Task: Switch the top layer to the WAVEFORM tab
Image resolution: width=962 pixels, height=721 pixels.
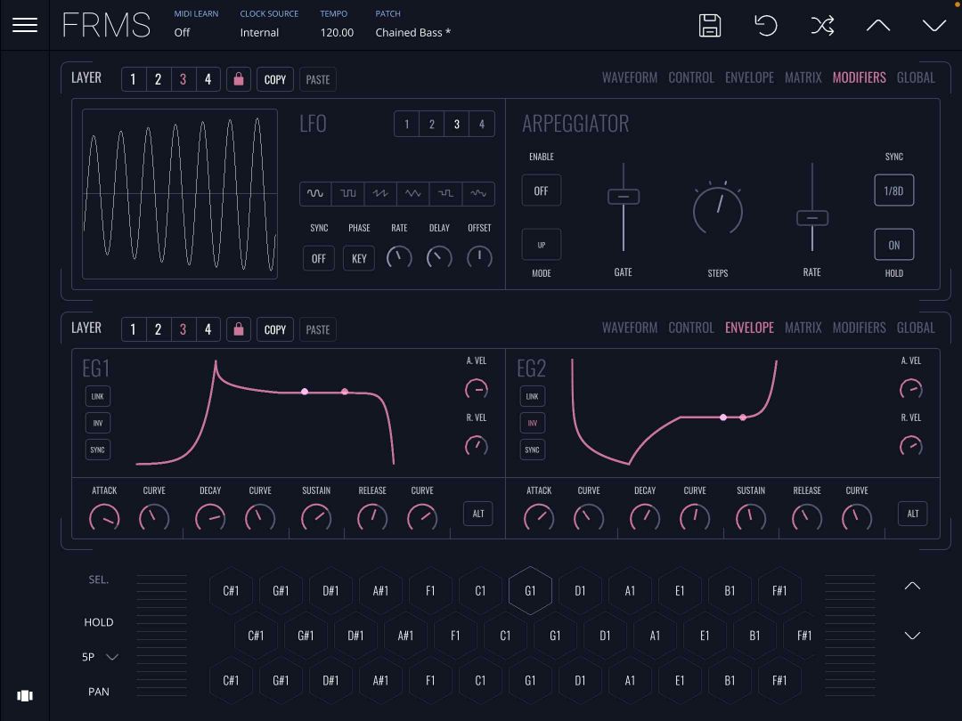Action: point(630,77)
